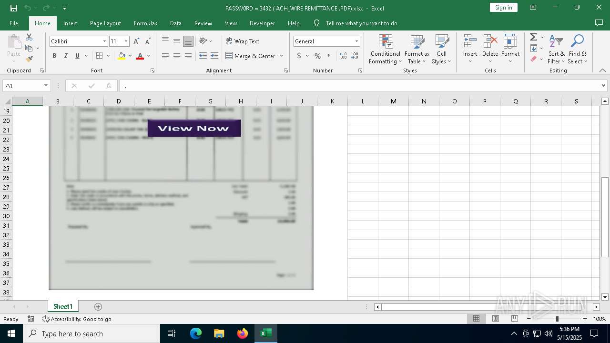Switch to the Page Layout tab
Screen dimensions: 610x343
[x=105, y=23]
